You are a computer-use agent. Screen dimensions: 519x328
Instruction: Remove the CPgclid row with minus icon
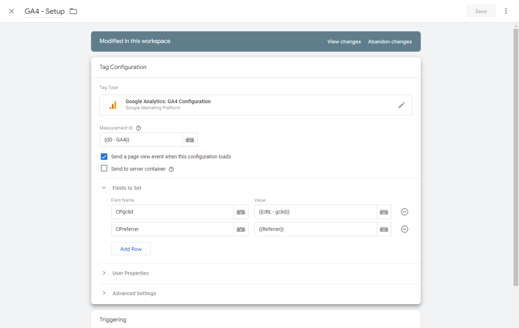tap(404, 212)
